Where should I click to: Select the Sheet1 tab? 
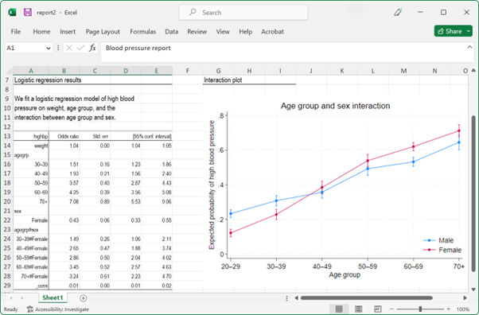click(53, 297)
